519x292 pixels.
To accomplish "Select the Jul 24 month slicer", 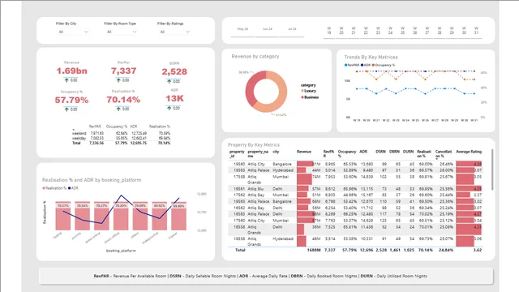I will [x=292, y=29].
